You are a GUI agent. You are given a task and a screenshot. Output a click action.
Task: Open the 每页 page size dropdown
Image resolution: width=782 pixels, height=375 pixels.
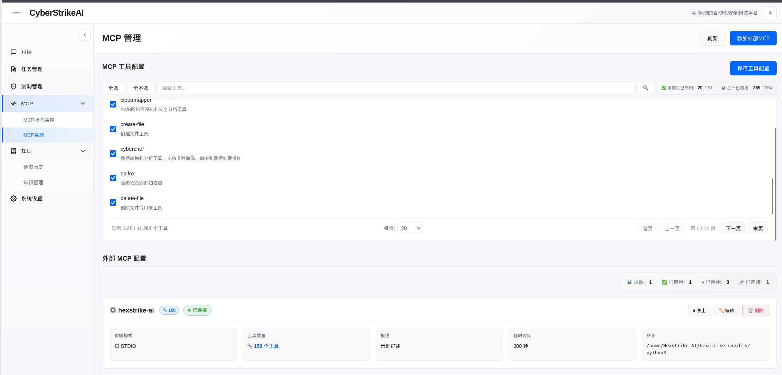pos(410,228)
